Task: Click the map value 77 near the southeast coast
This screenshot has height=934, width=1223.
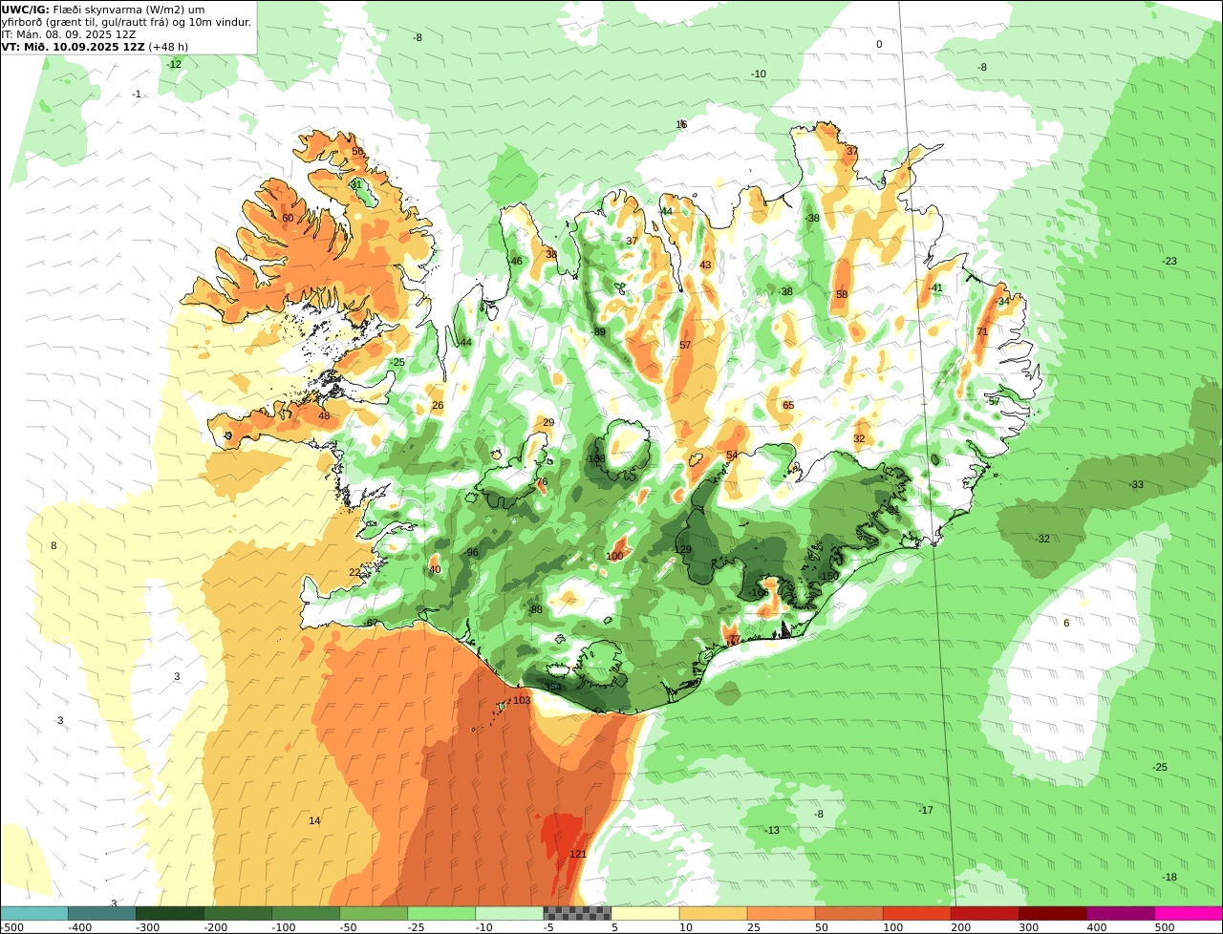Action: [x=734, y=639]
